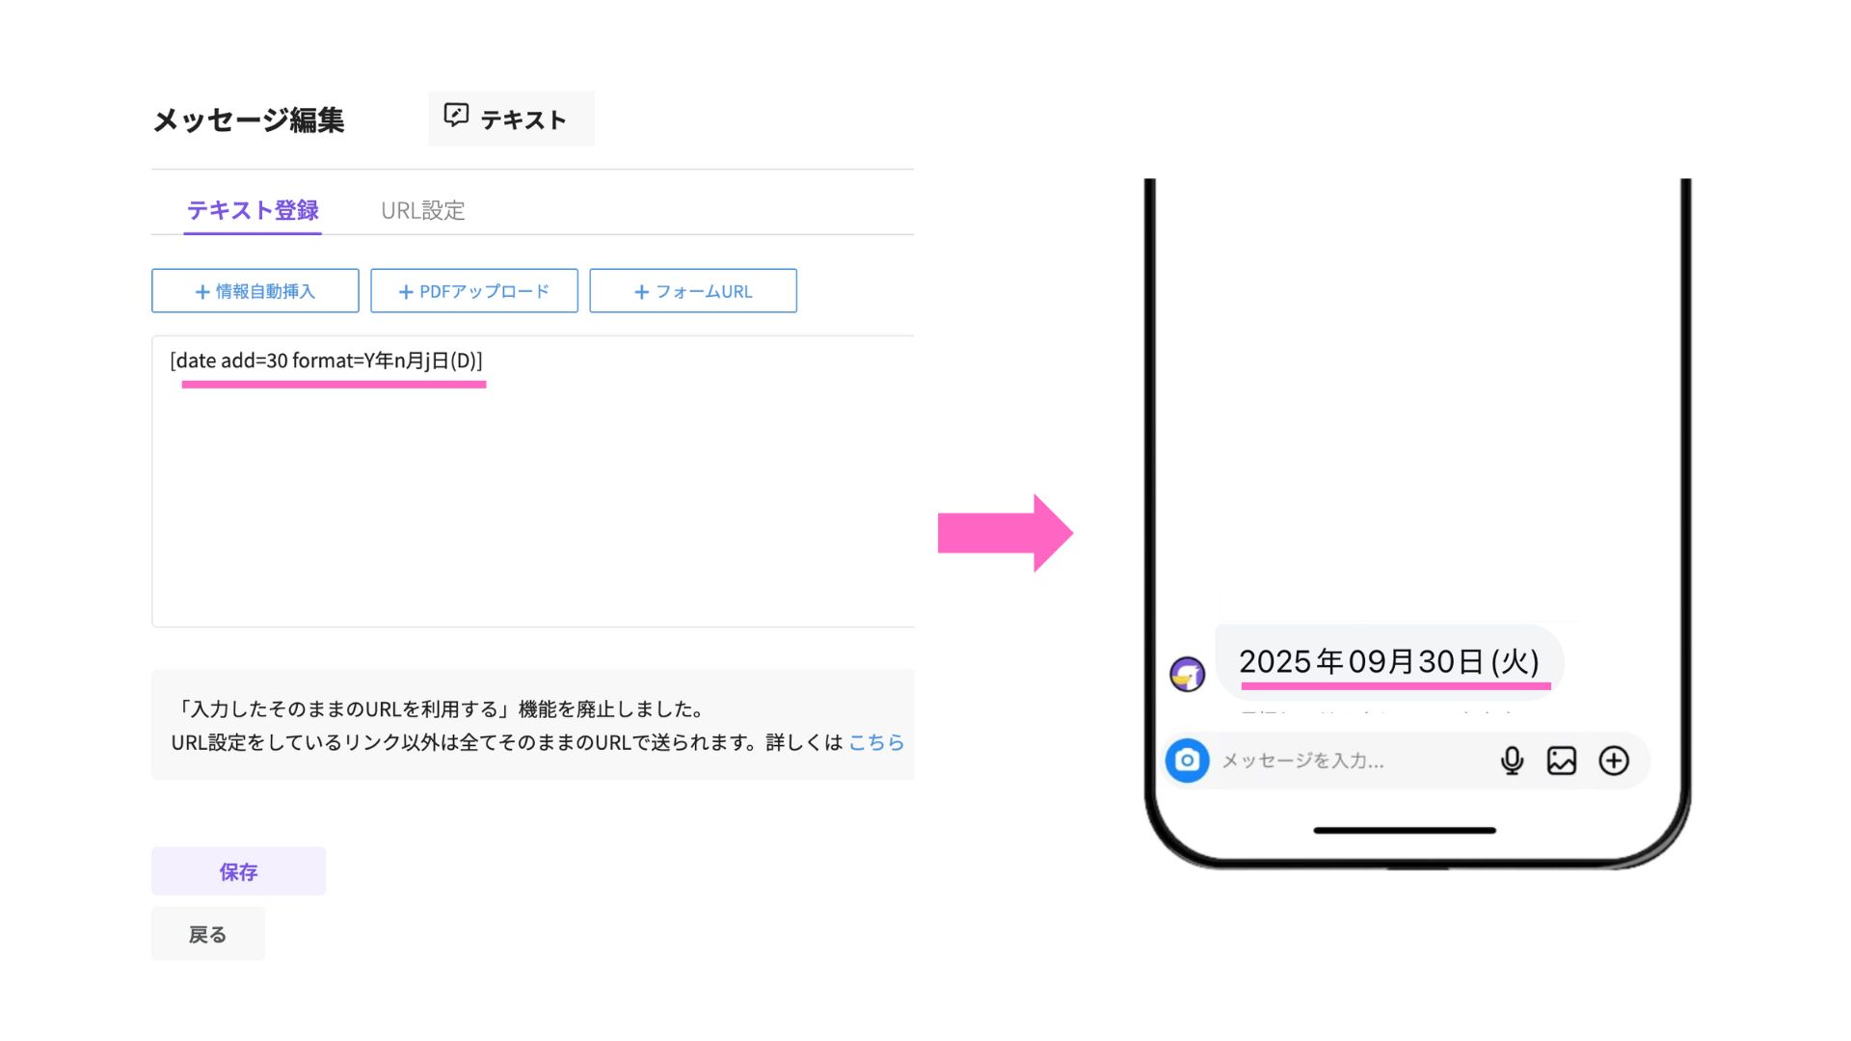Tap the blue camera icon in chat
This screenshot has height=1041, width=1851.
(x=1187, y=761)
